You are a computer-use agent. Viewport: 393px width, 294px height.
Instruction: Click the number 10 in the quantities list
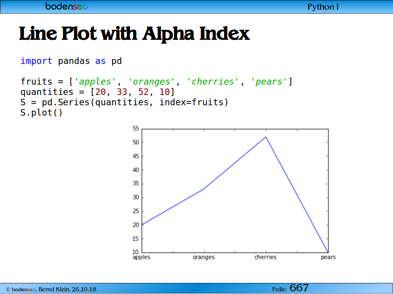[x=165, y=92]
